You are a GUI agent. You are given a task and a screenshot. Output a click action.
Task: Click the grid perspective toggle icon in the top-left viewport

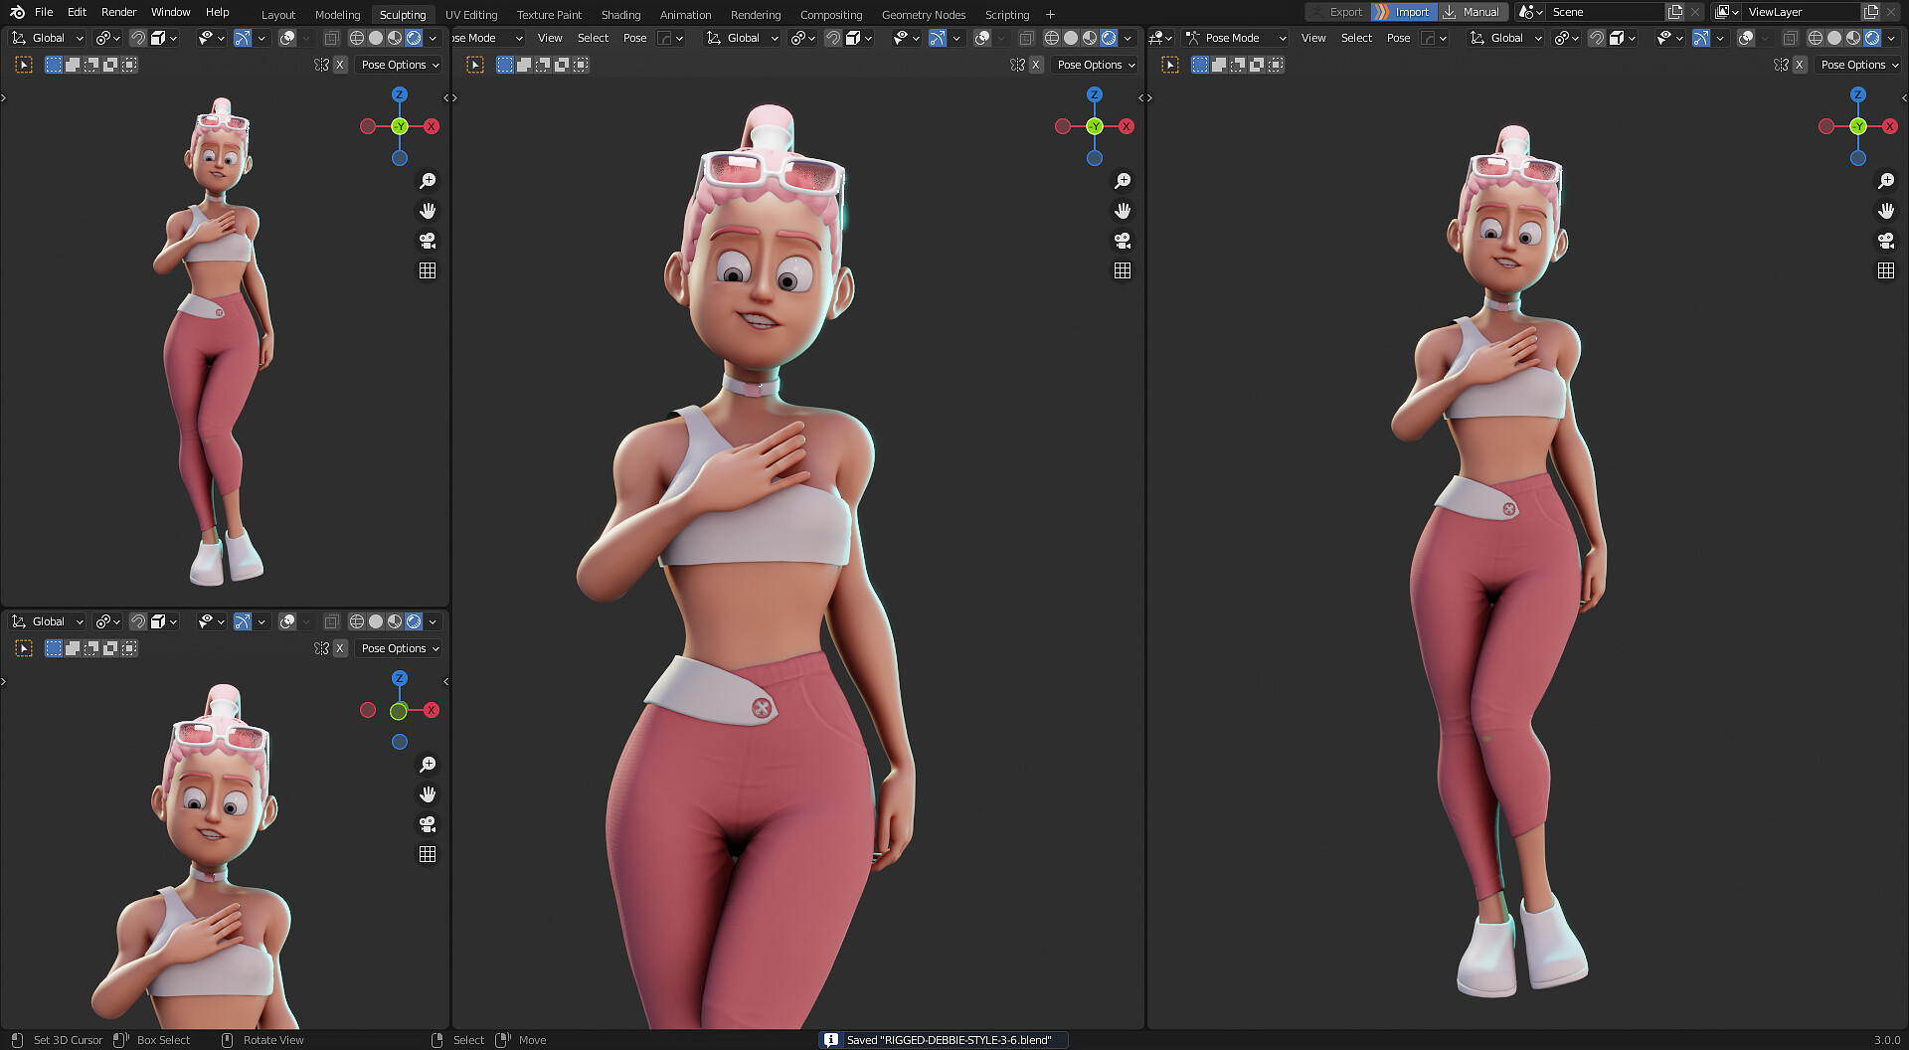(x=427, y=269)
